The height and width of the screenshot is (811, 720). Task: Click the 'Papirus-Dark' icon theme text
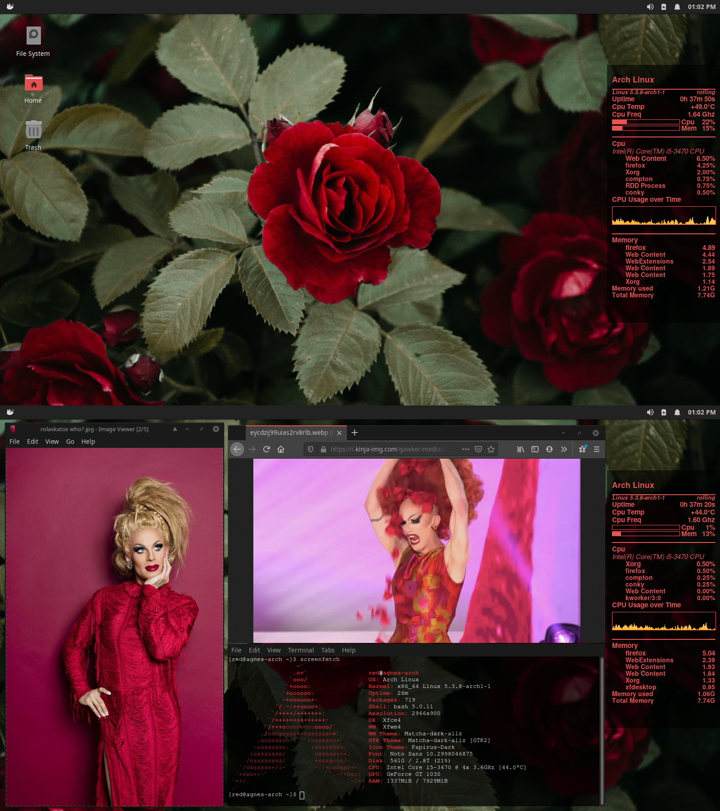coord(433,747)
